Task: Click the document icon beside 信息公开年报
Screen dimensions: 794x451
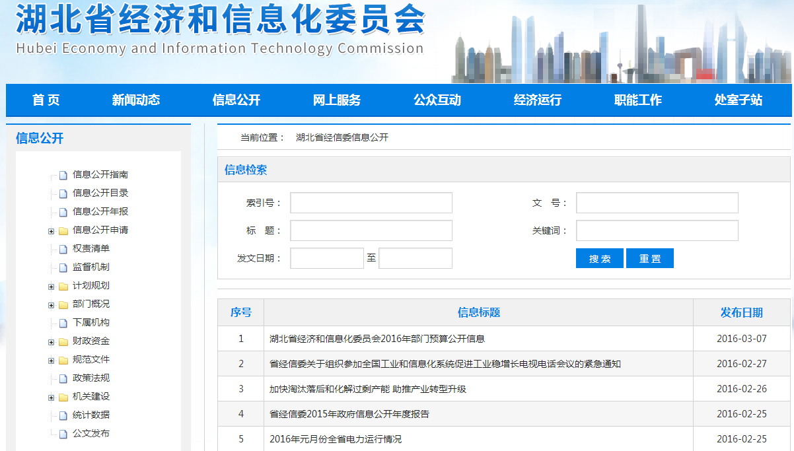Action: (63, 212)
